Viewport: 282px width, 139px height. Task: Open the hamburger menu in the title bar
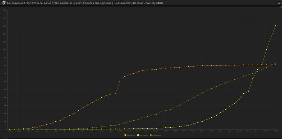click(279, 3)
